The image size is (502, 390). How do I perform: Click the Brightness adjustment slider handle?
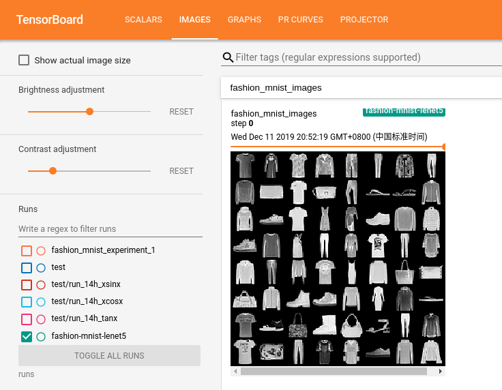(89, 112)
